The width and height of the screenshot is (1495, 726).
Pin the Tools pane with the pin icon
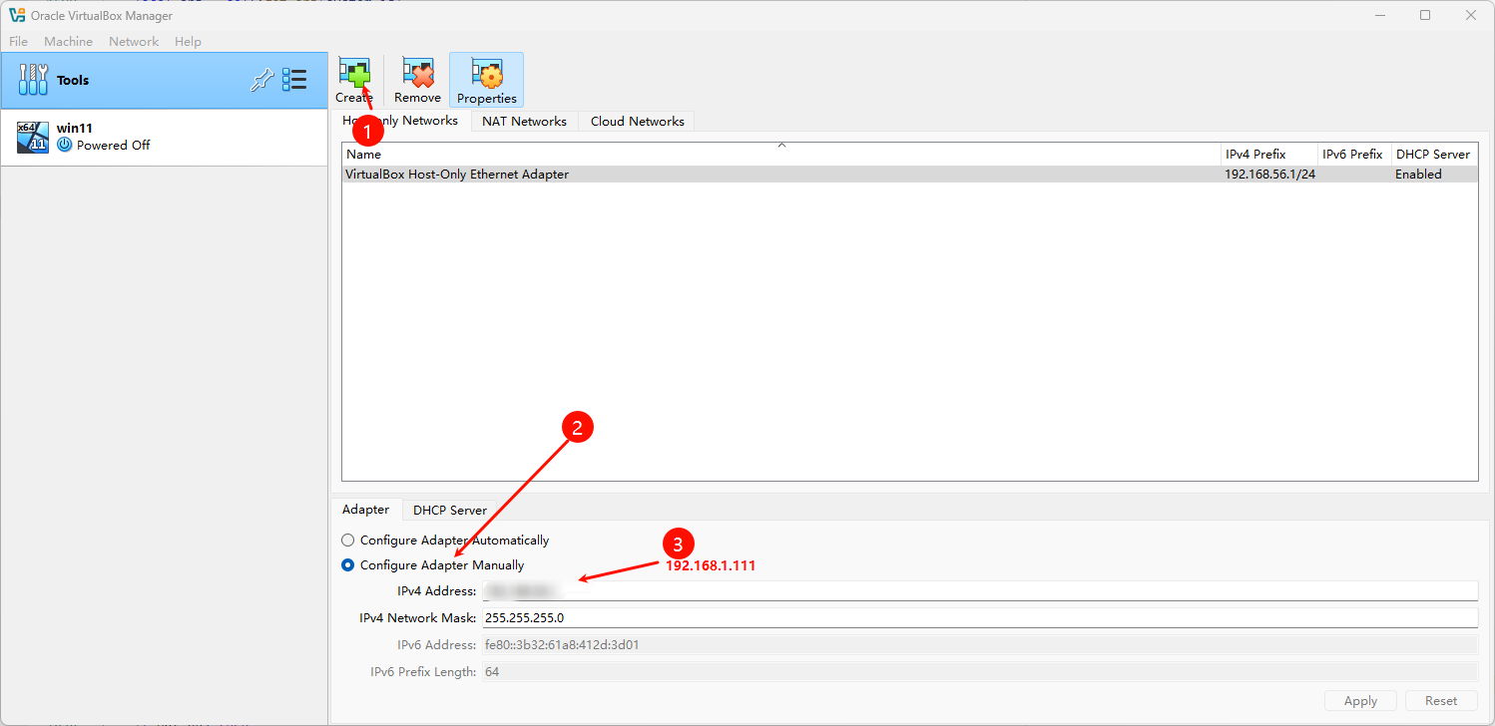click(261, 80)
